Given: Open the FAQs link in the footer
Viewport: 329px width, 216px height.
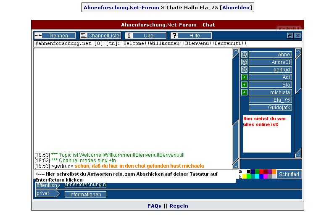Looking at the screenshot, I should [154, 206].
